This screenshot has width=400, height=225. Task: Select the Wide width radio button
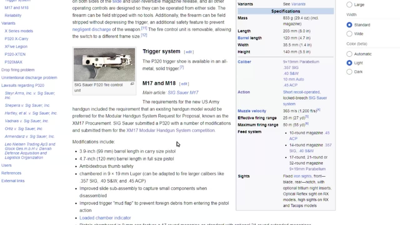(349, 34)
